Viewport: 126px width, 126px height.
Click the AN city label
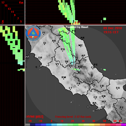(x=82, y=38)
